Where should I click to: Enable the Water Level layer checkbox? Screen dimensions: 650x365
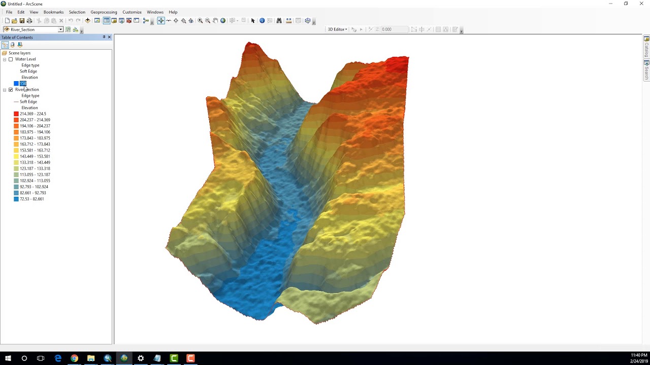11,59
